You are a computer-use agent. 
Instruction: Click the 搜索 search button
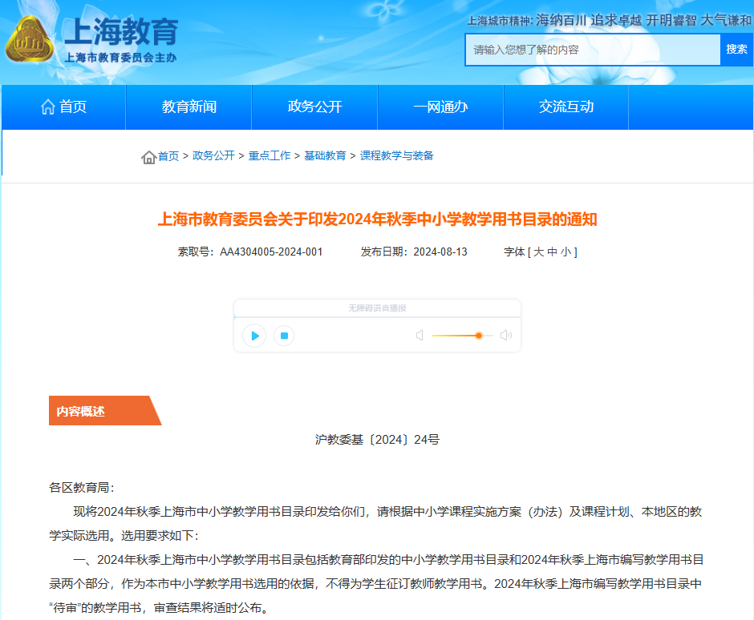point(736,50)
